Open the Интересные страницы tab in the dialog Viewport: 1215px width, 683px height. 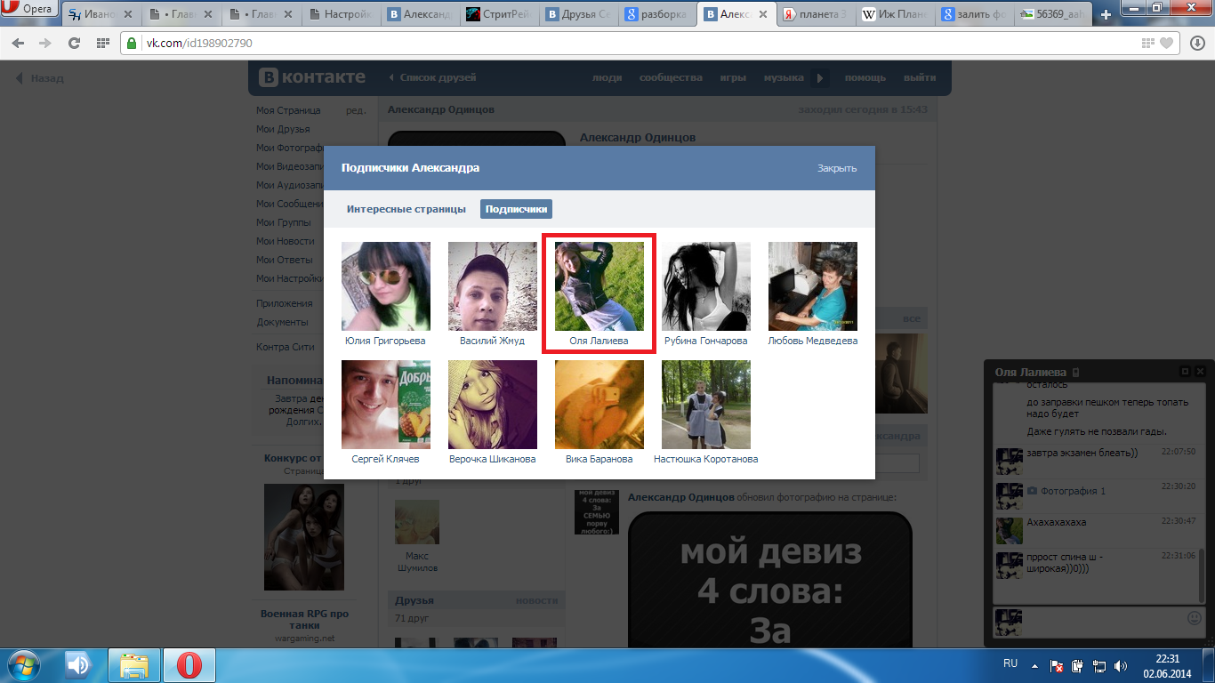(x=406, y=209)
